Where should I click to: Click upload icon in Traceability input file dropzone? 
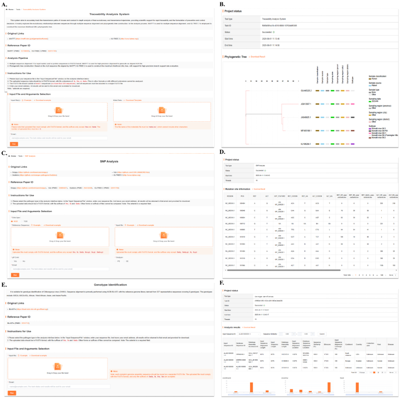(x=57, y=110)
